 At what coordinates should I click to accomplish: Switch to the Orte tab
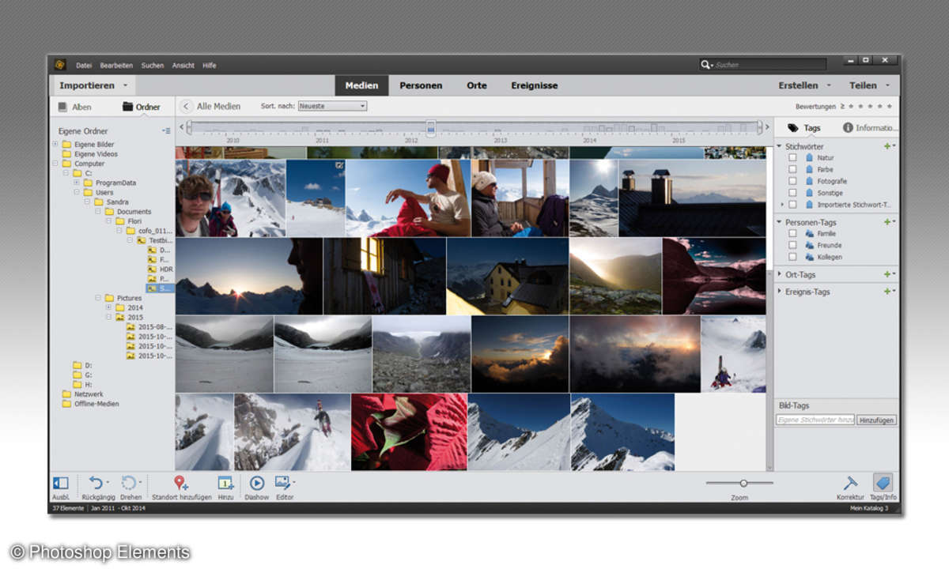477,85
